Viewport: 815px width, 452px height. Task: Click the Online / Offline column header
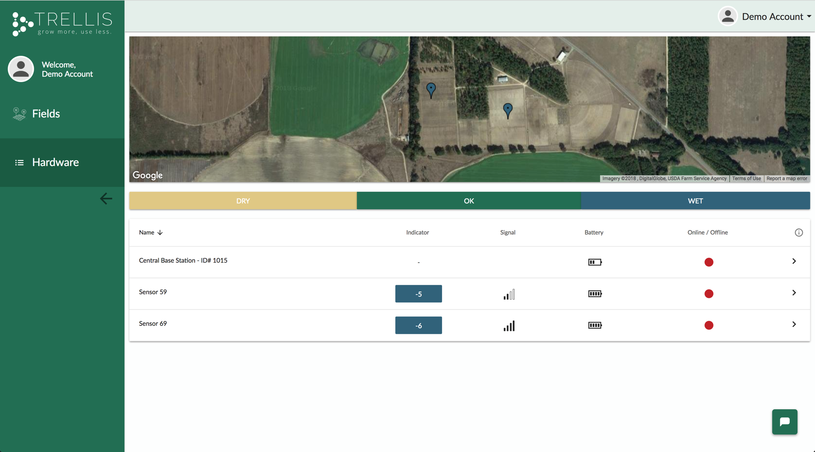click(x=708, y=233)
